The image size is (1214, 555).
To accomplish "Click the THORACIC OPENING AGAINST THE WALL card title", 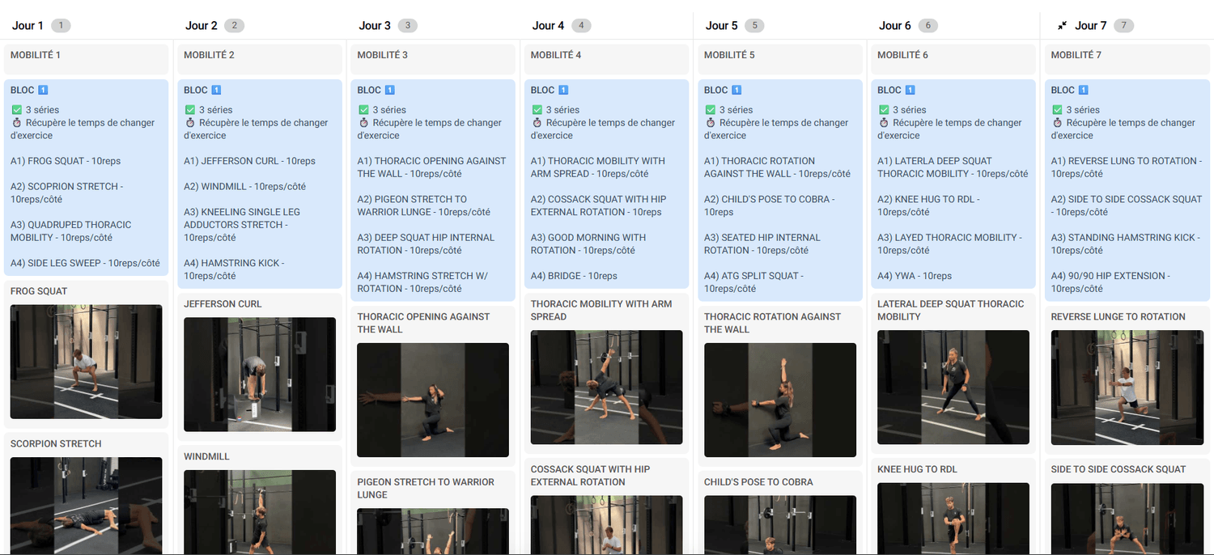I will 423,323.
